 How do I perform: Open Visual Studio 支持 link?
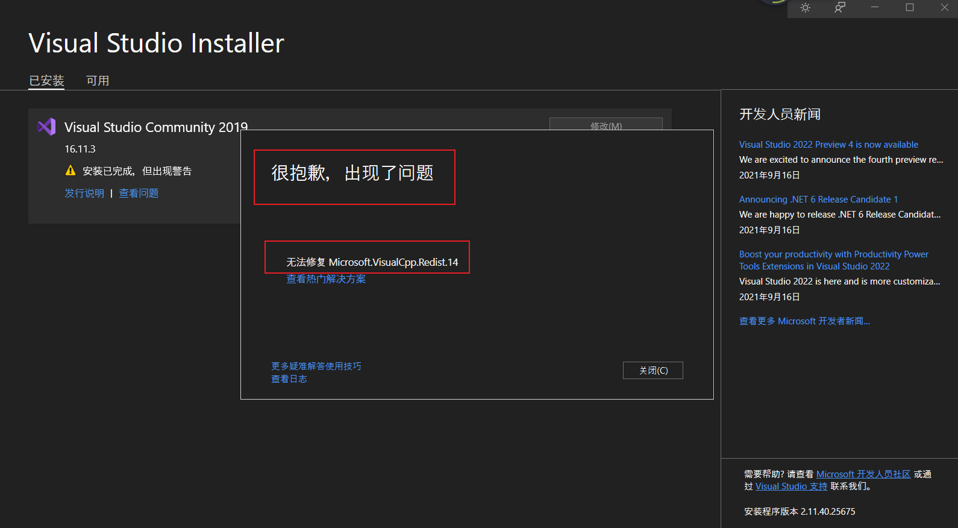(792, 486)
